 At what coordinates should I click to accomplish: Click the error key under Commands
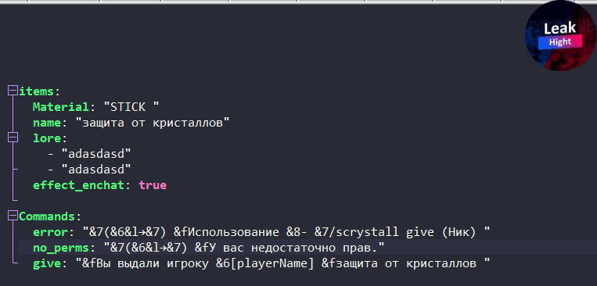[50, 232]
